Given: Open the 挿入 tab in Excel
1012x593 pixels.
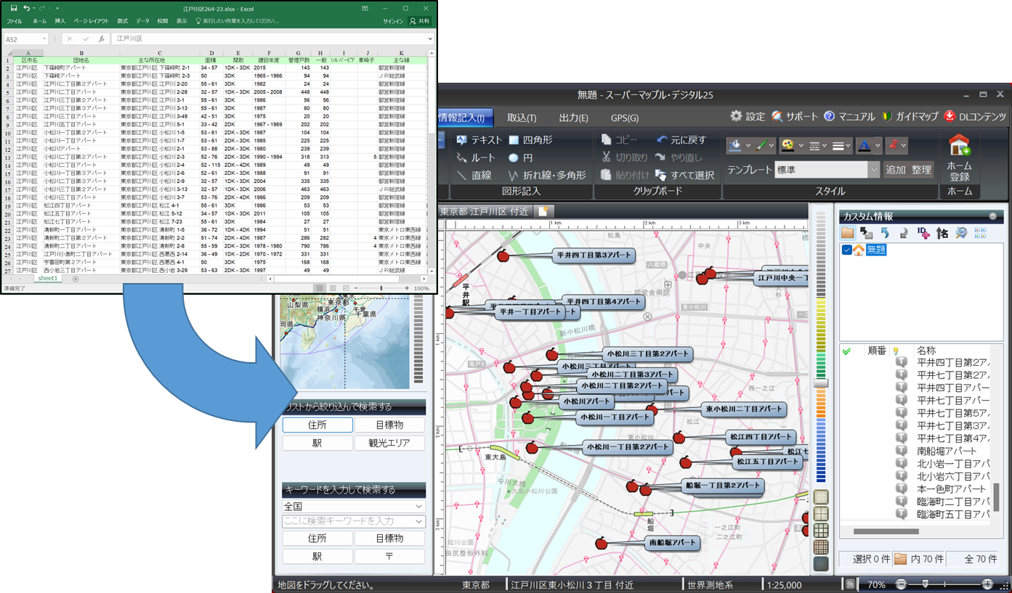Looking at the screenshot, I should pos(60,22).
